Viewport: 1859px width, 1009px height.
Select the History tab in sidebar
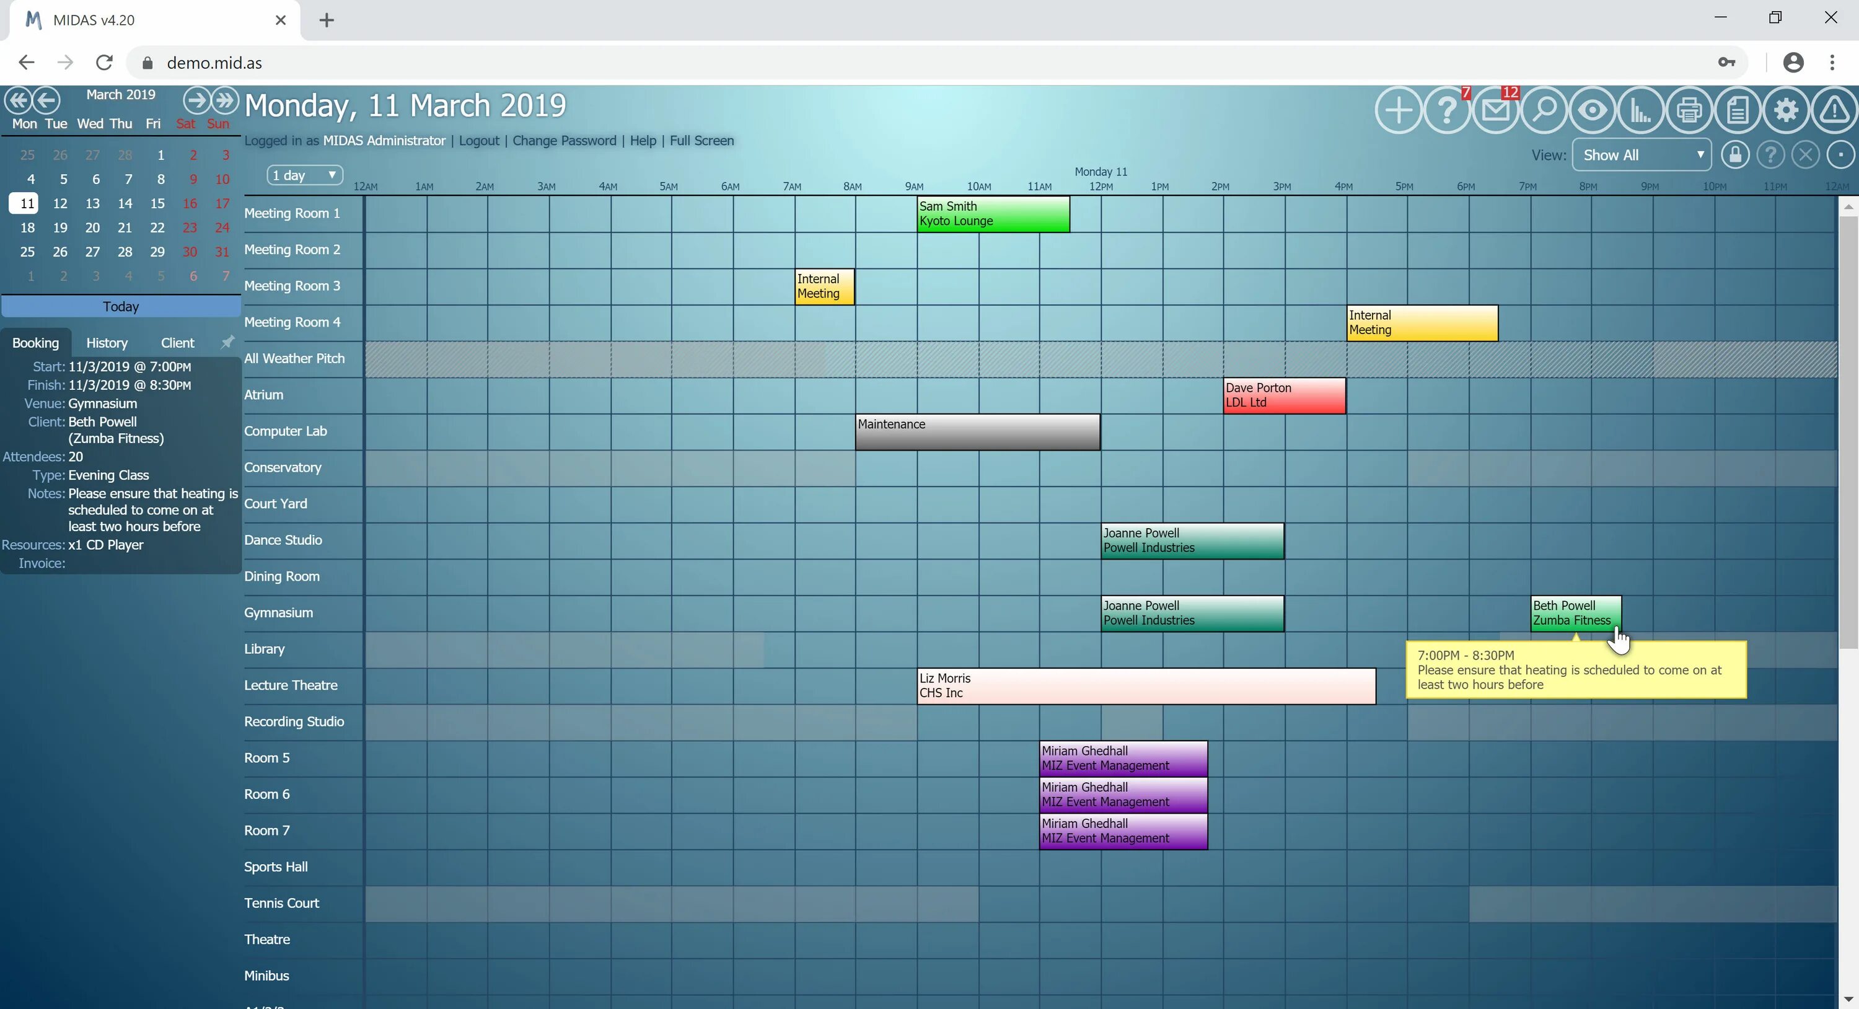coord(105,341)
